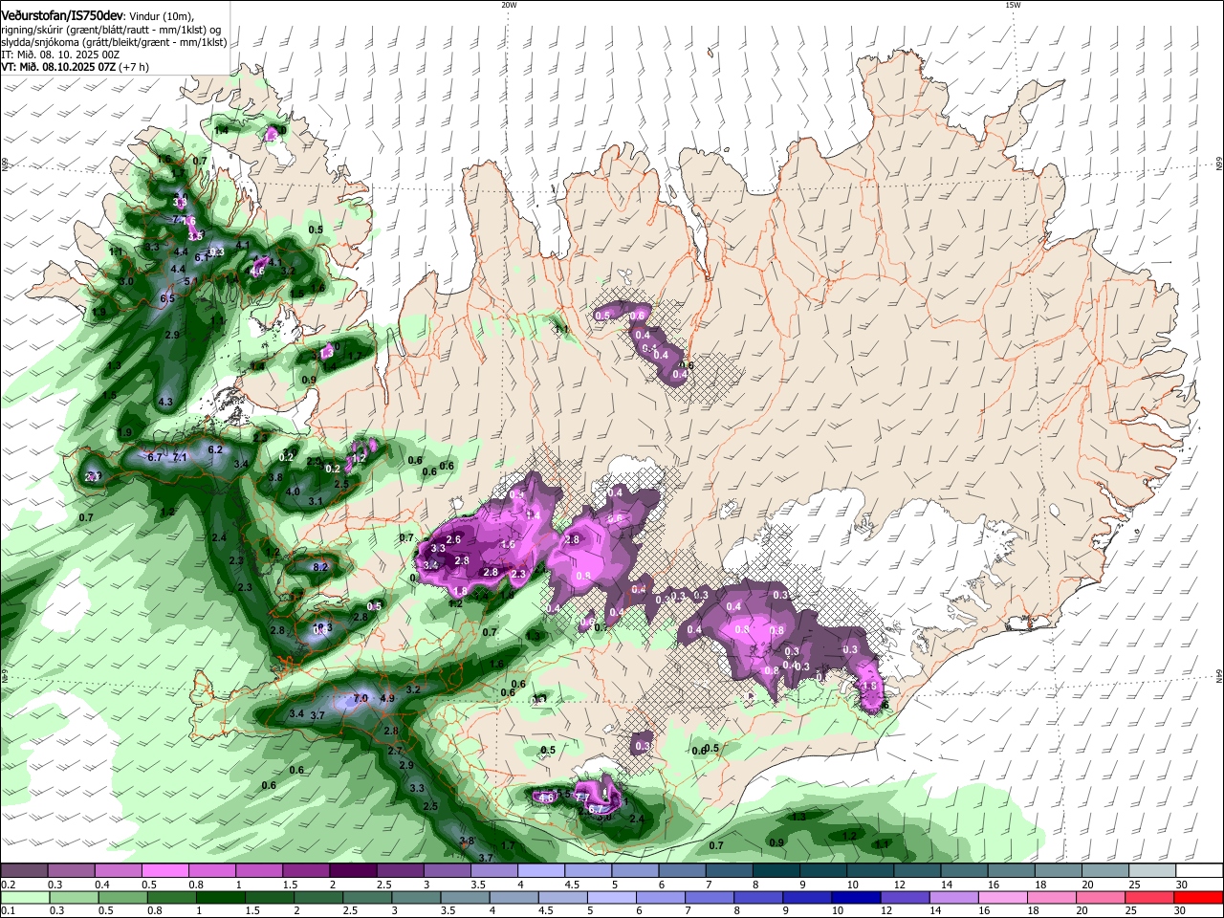The image size is (1224, 918).
Task: Select the dark teal 8 snow legend swatch
Action: 776,871
